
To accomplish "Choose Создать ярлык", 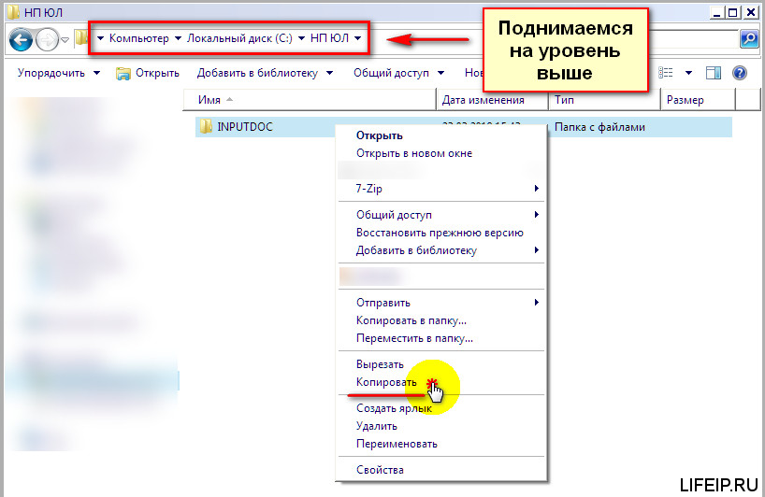I will pos(440,408).
